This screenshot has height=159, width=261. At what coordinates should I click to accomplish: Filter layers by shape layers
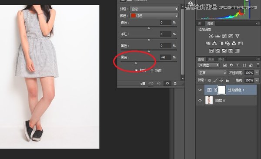[x=244, y=65]
